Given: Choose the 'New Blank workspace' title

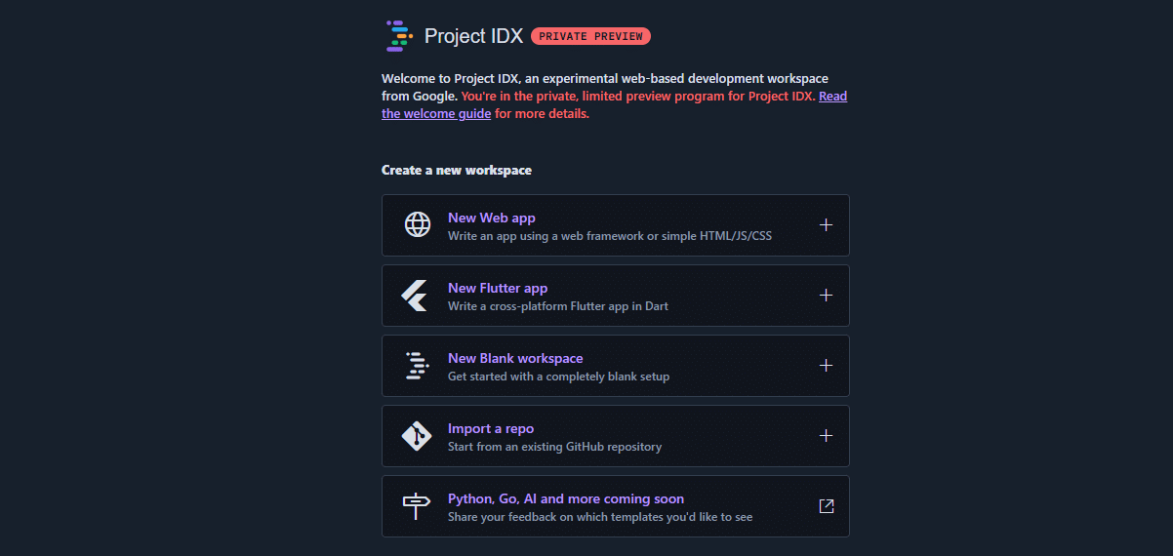Looking at the screenshot, I should pos(515,358).
